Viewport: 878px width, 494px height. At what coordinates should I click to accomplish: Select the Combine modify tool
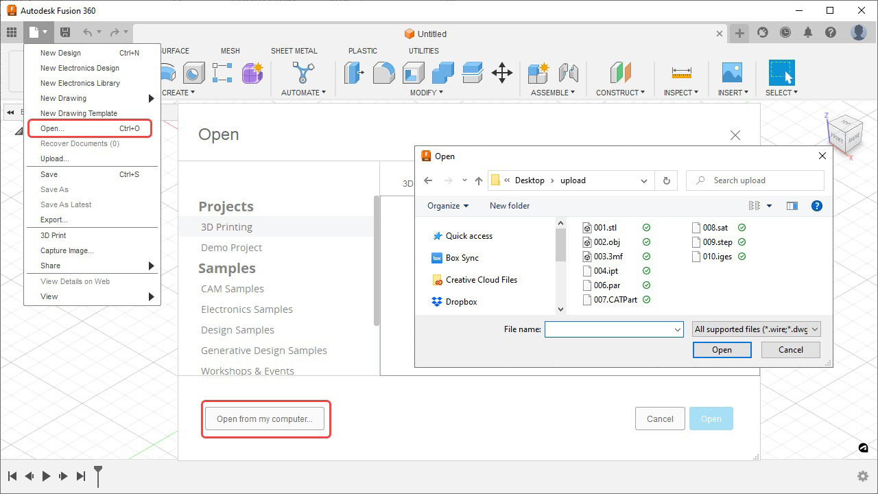443,73
